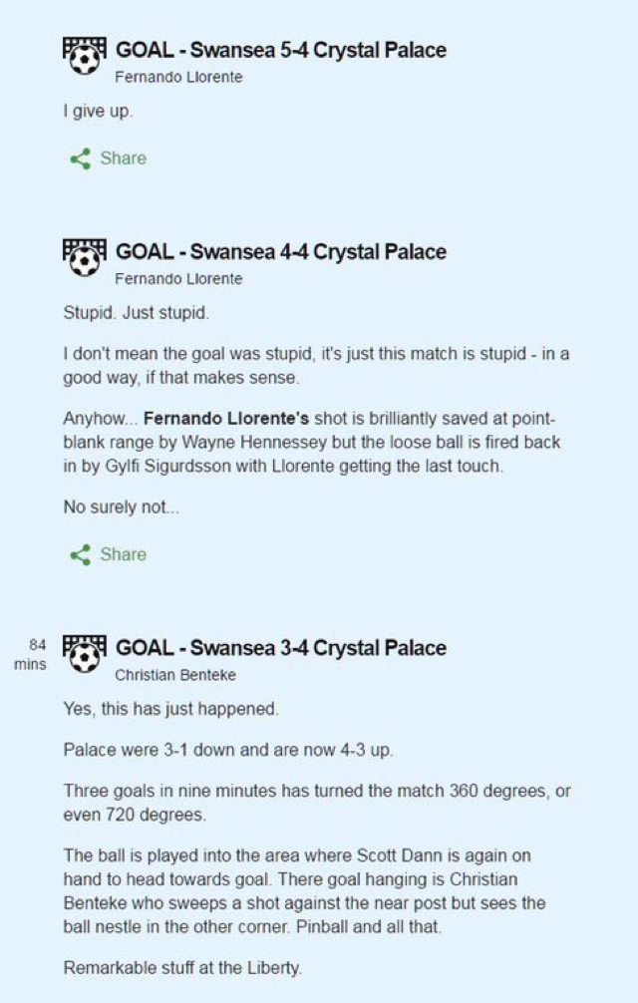
Task: Click the 'Stupid. Just stupid.' commentary line
Action: tap(136, 313)
